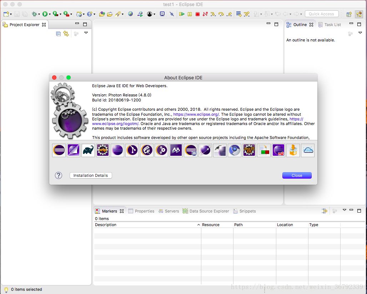The image size is (367, 294).
Task: Click Collapse All in Project Explorer
Action: (x=58, y=34)
